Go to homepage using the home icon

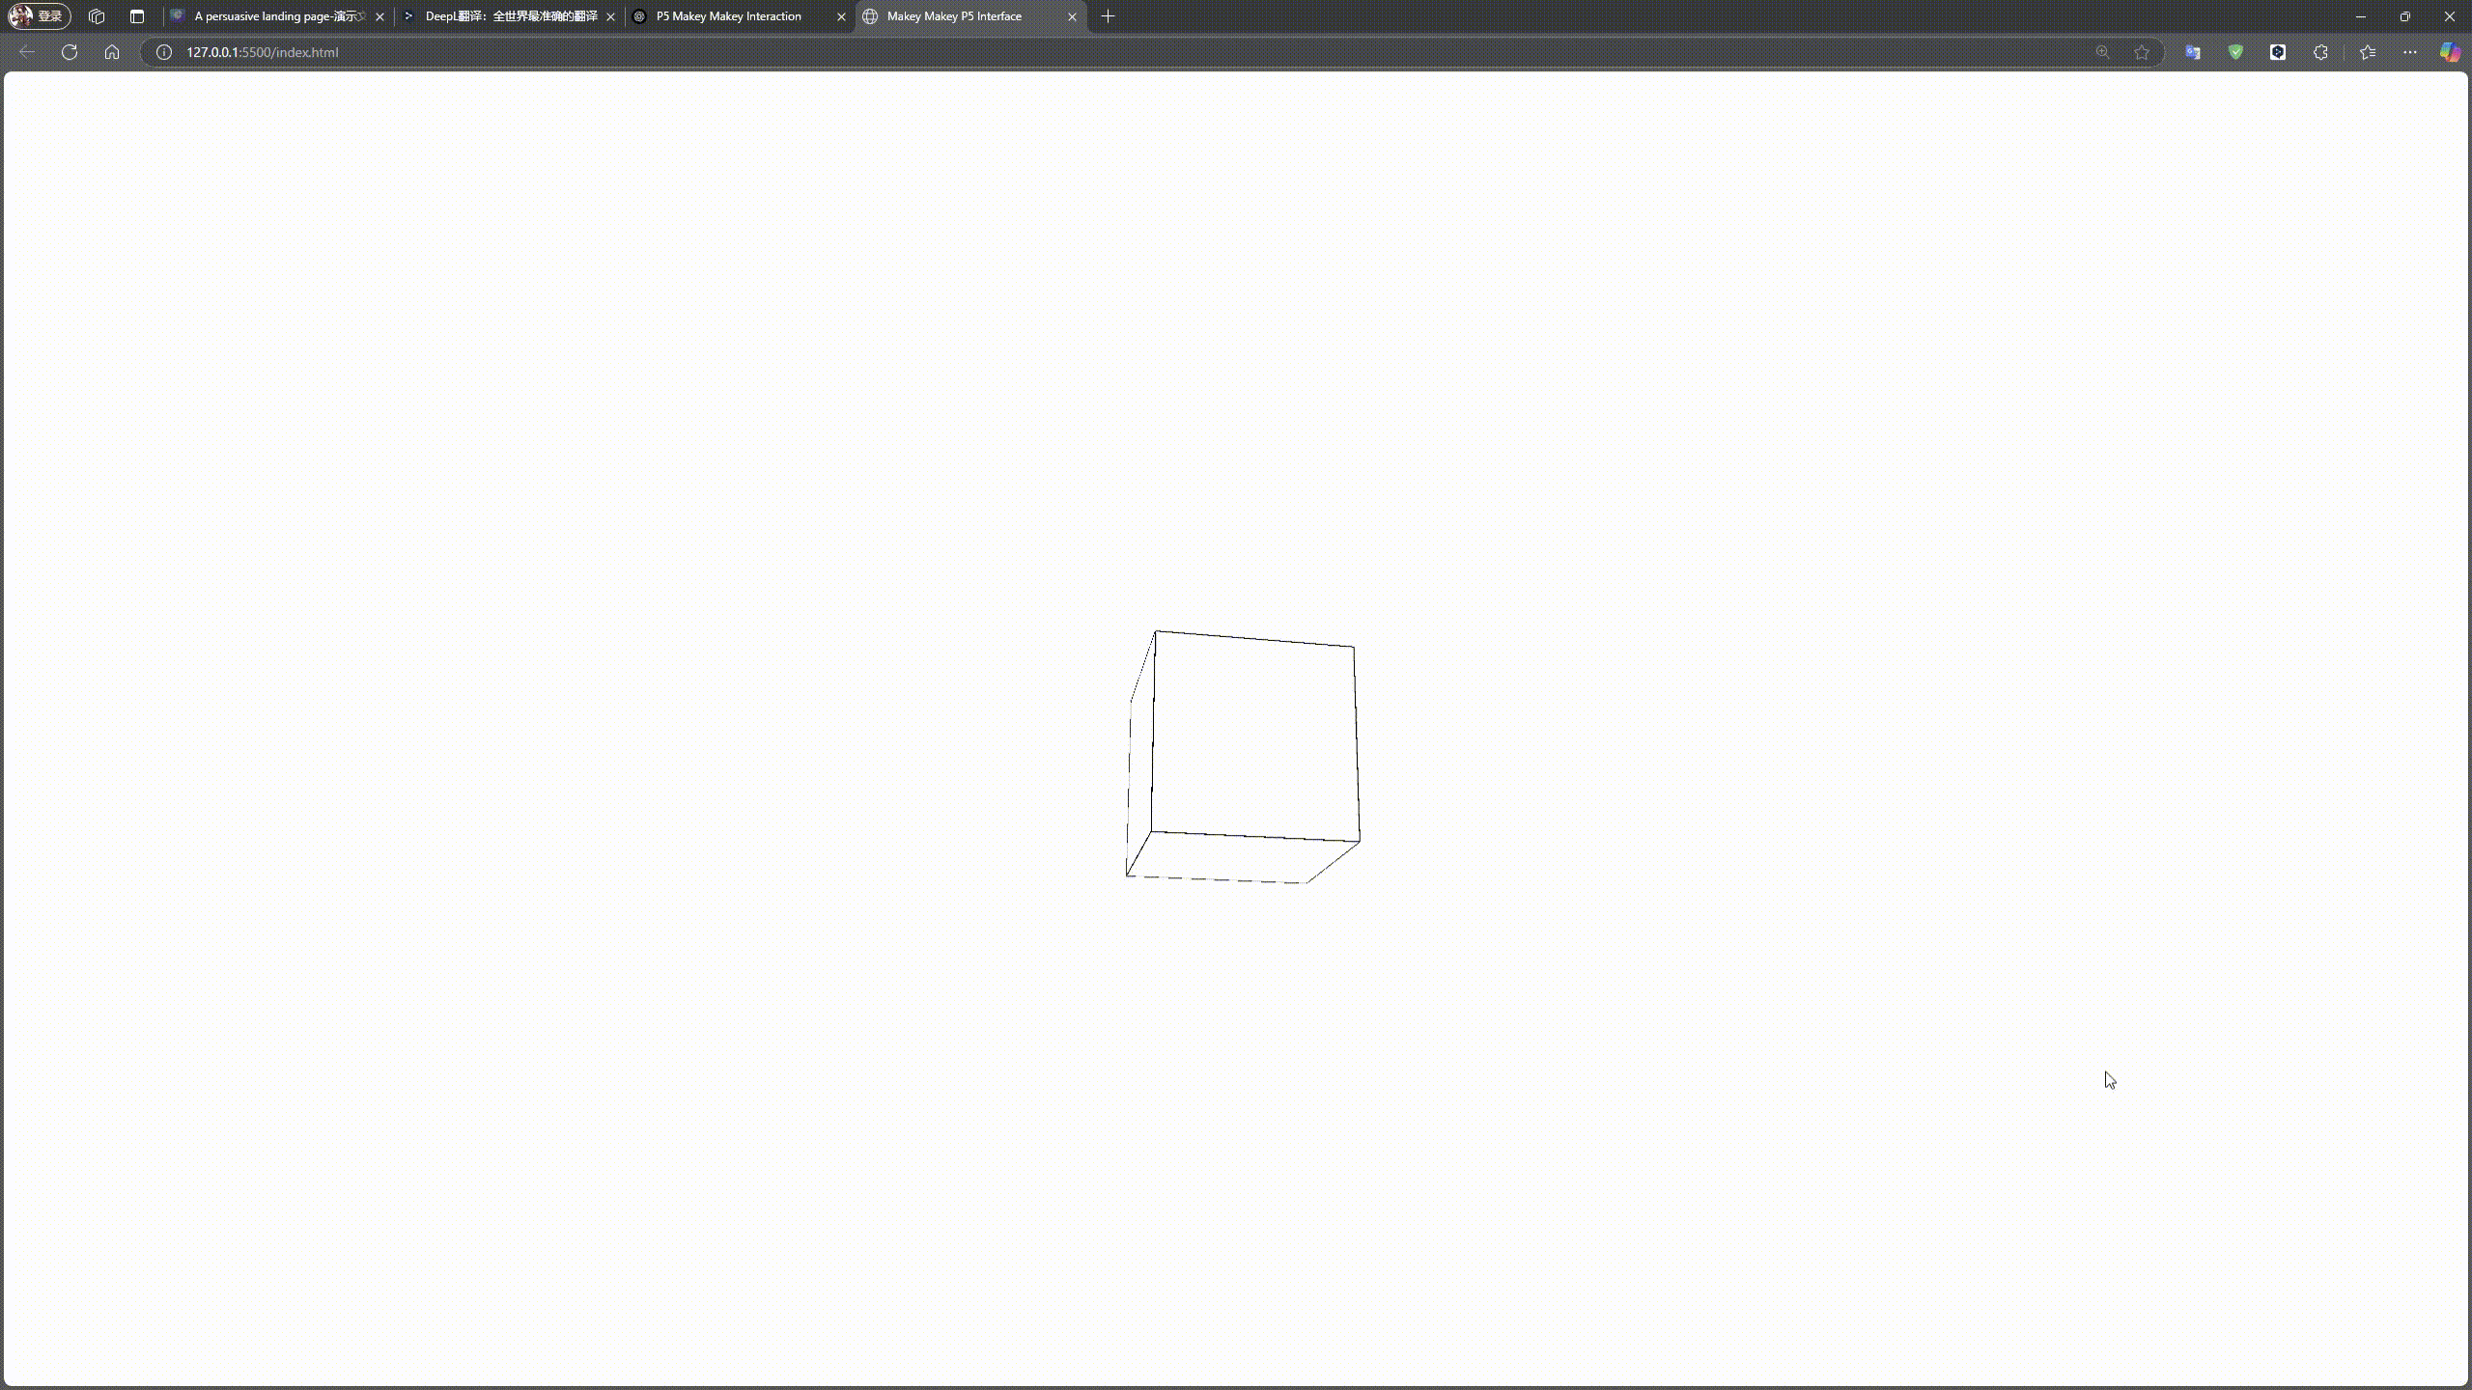tap(112, 52)
